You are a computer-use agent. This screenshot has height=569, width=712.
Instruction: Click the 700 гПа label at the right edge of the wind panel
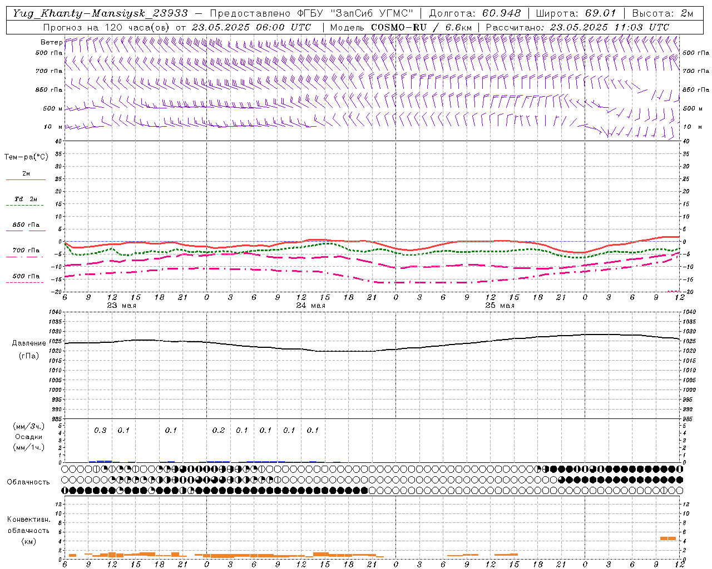tap(695, 71)
